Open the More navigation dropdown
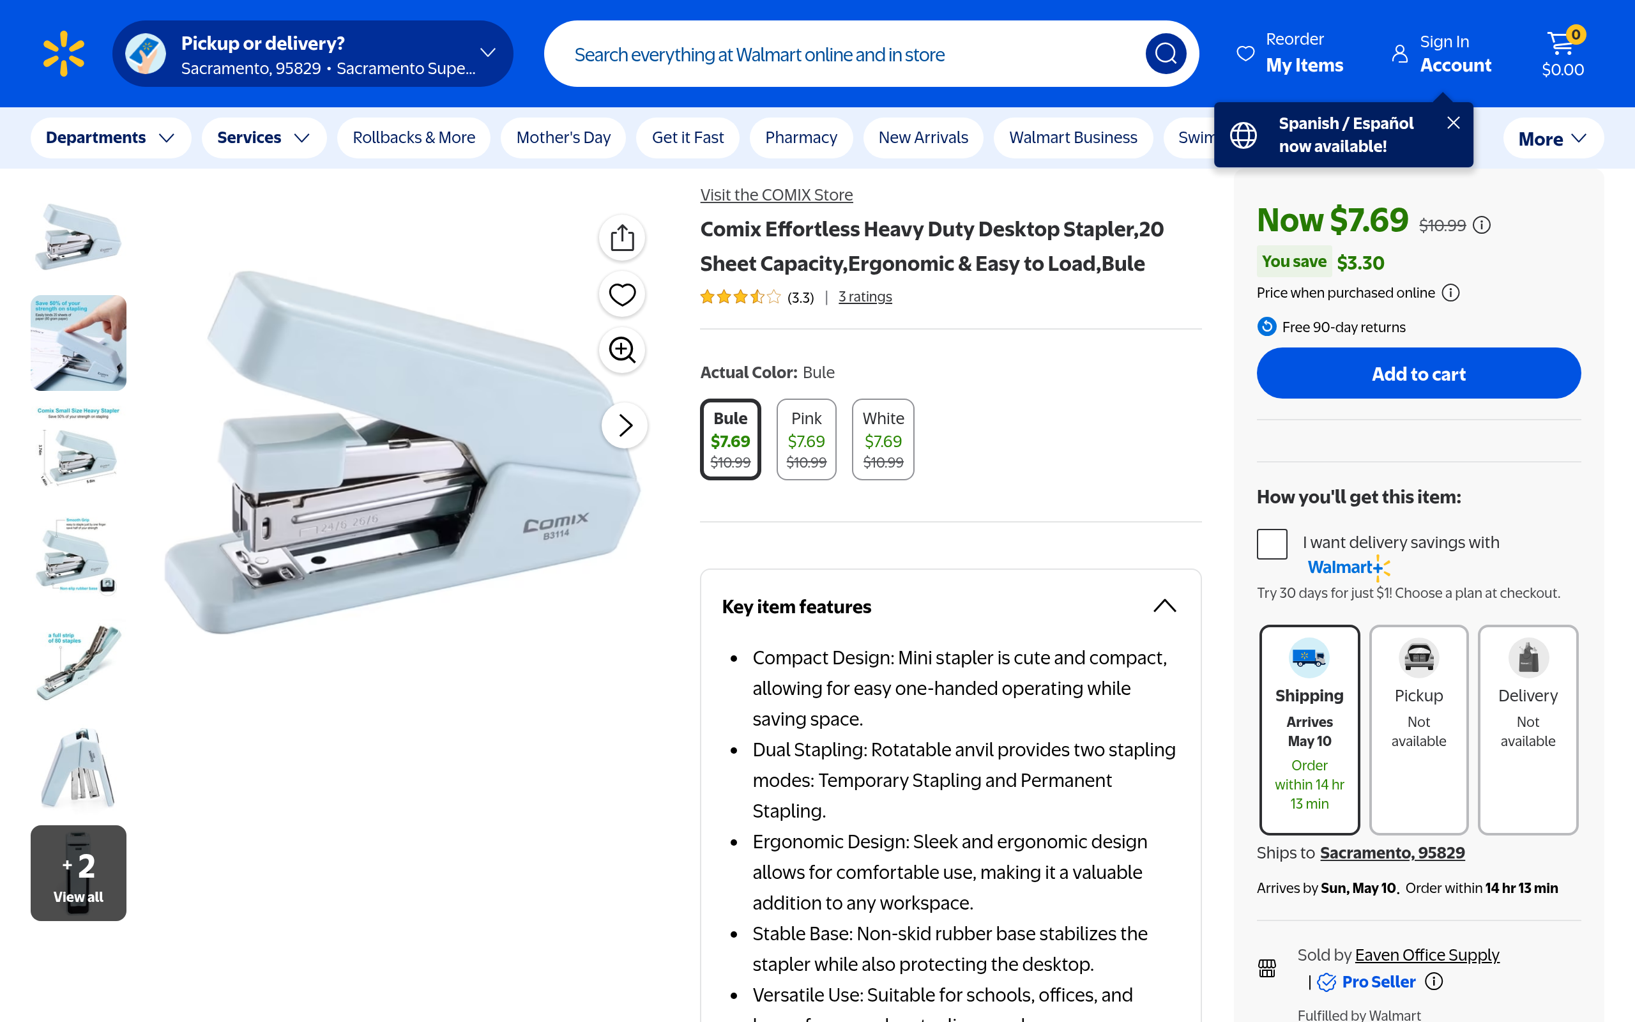Image resolution: width=1635 pixels, height=1022 pixels. pyautogui.click(x=1553, y=139)
